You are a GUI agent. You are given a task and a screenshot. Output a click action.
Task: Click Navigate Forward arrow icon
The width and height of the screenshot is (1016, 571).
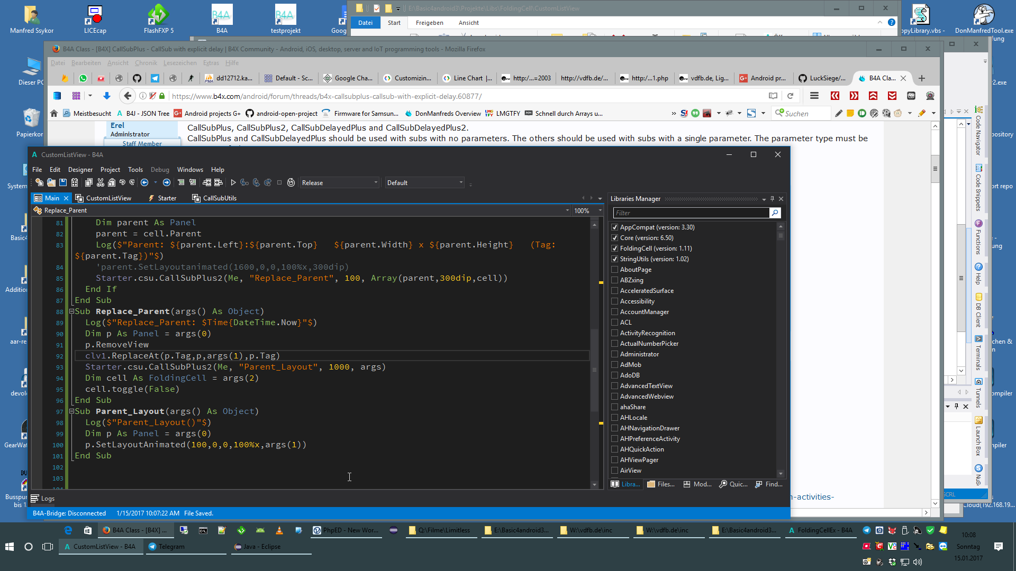click(x=167, y=183)
